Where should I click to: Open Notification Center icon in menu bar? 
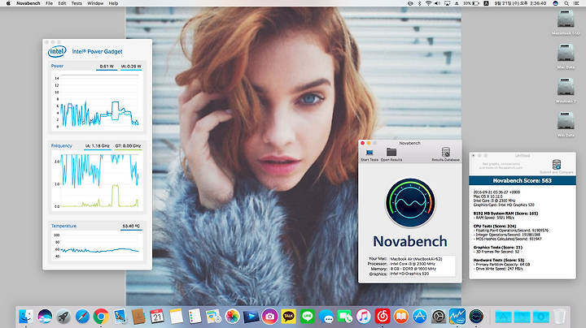(577, 3)
